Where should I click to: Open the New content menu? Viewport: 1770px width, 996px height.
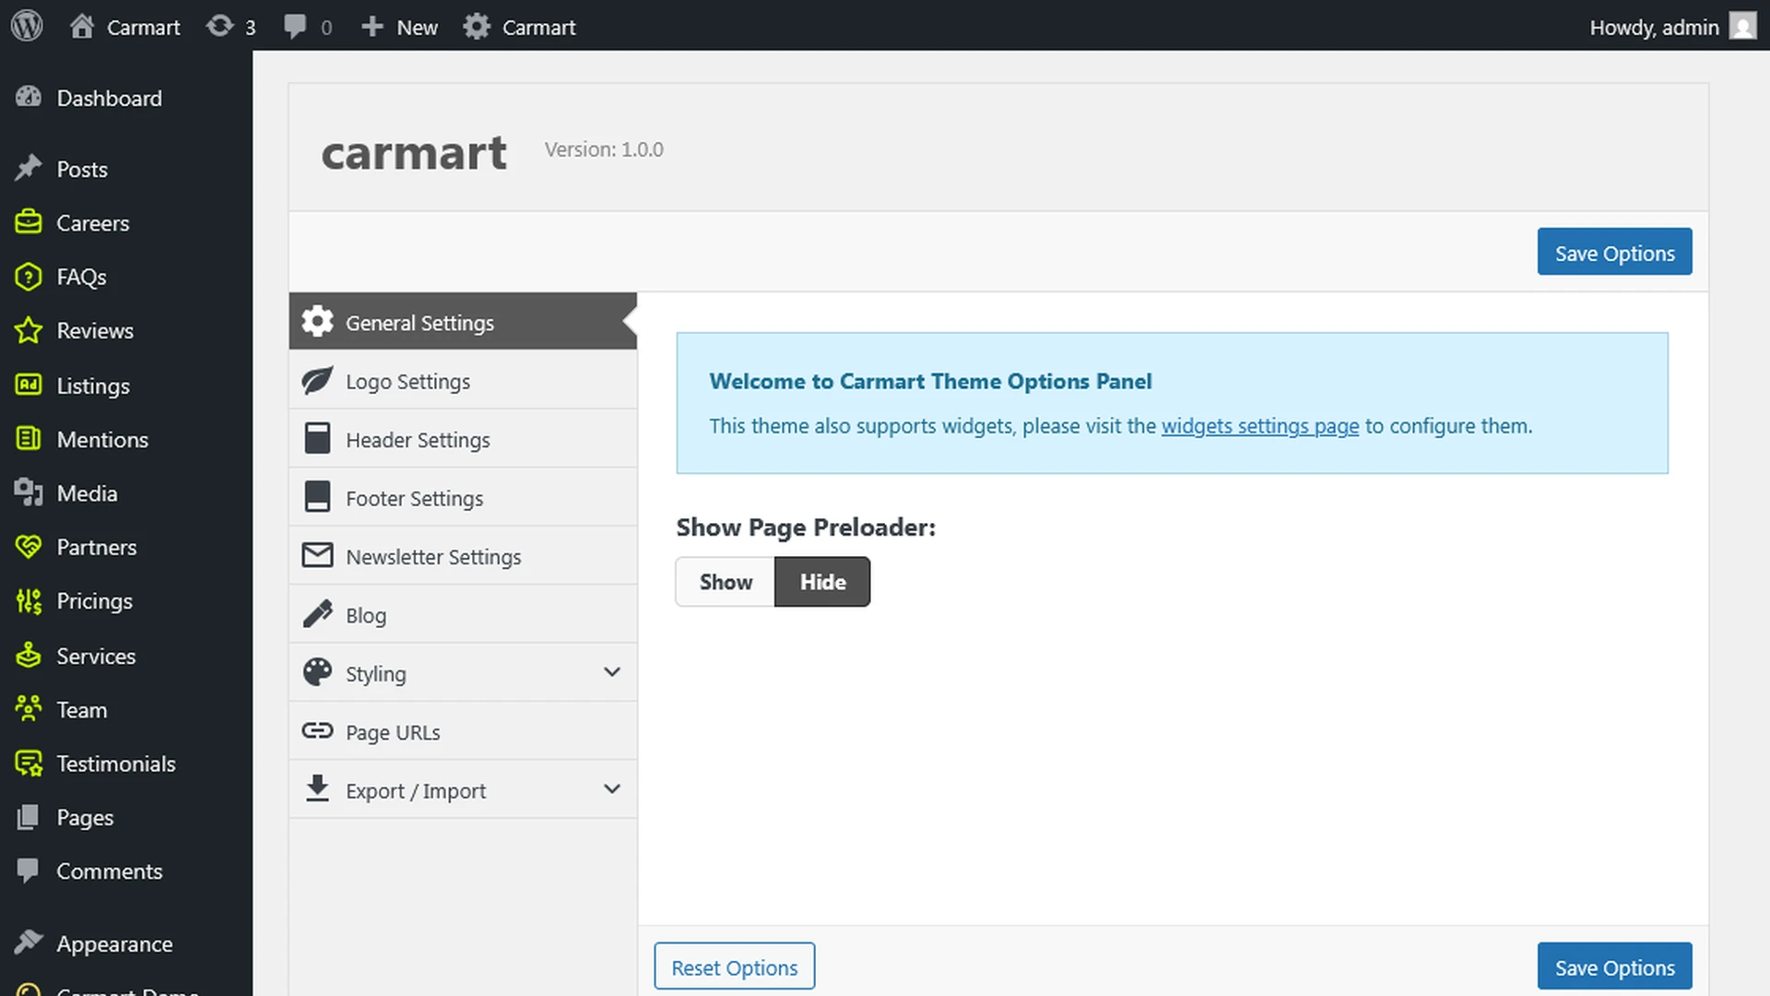(x=399, y=27)
